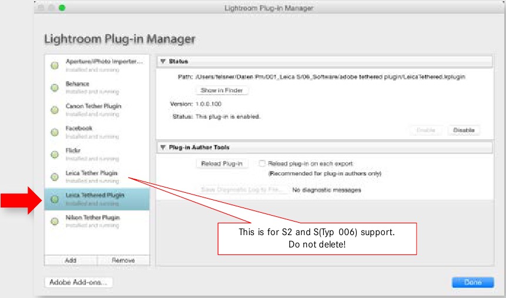The image size is (506, 298).
Task: Choose Canon Tether Plugin entry
Action: tap(97, 110)
